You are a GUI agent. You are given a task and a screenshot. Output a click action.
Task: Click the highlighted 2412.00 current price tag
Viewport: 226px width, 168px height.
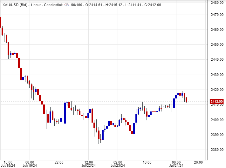(x=216, y=102)
